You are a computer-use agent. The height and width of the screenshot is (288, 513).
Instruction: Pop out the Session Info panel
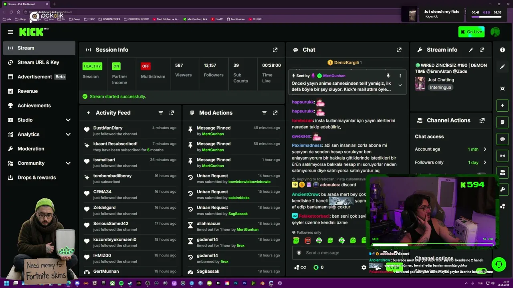point(275,50)
